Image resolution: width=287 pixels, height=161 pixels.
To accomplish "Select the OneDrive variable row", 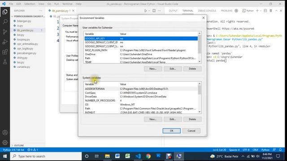I will [x=141, y=54].
